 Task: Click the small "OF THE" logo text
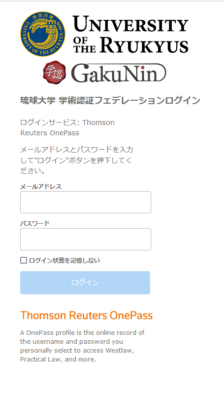click(84, 45)
